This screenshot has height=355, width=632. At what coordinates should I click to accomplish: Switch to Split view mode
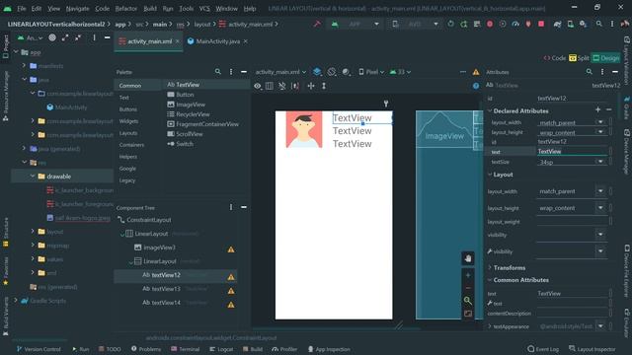click(579, 58)
